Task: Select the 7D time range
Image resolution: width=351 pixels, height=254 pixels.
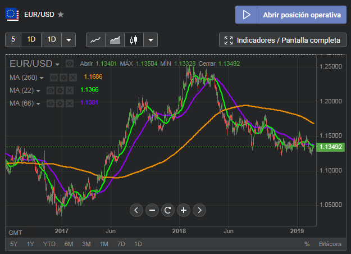Action: coord(121,244)
